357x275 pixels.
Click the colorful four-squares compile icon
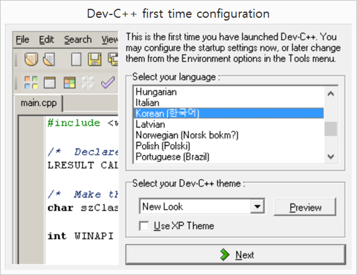click(31, 82)
